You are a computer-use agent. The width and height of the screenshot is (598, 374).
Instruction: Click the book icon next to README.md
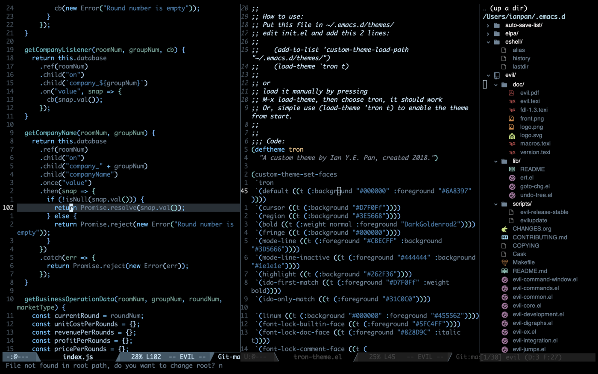(504, 271)
